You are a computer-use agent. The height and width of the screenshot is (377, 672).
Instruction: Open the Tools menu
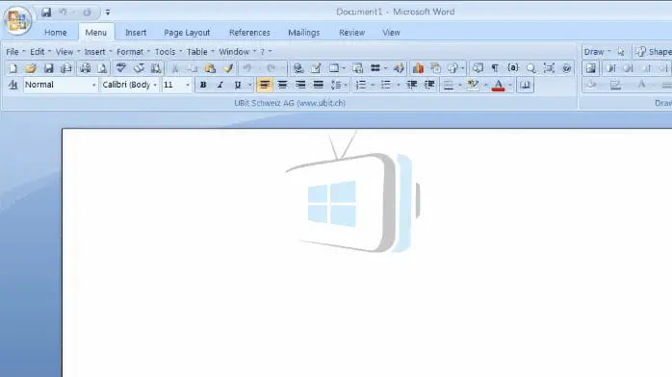pos(168,52)
